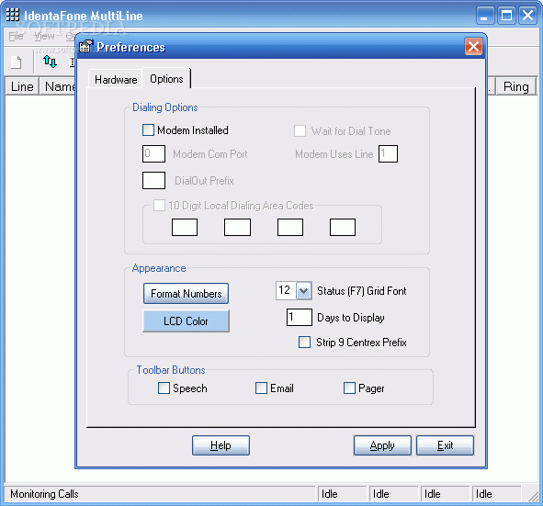This screenshot has width=543, height=506.
Task: Click the Exit button
Action: point(445,445)
